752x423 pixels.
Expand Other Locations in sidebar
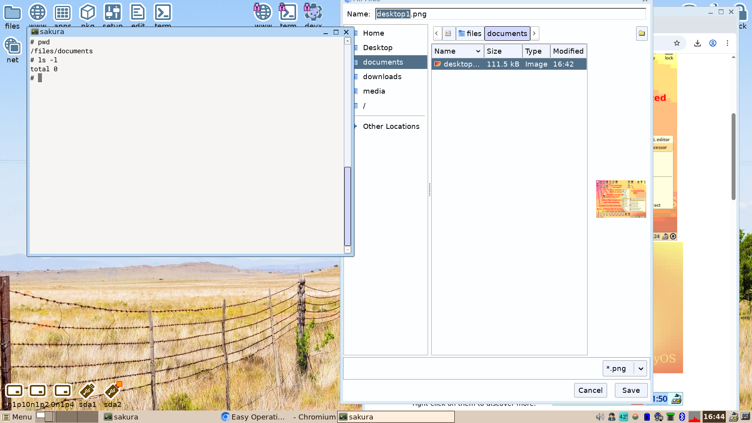point(391,126)
